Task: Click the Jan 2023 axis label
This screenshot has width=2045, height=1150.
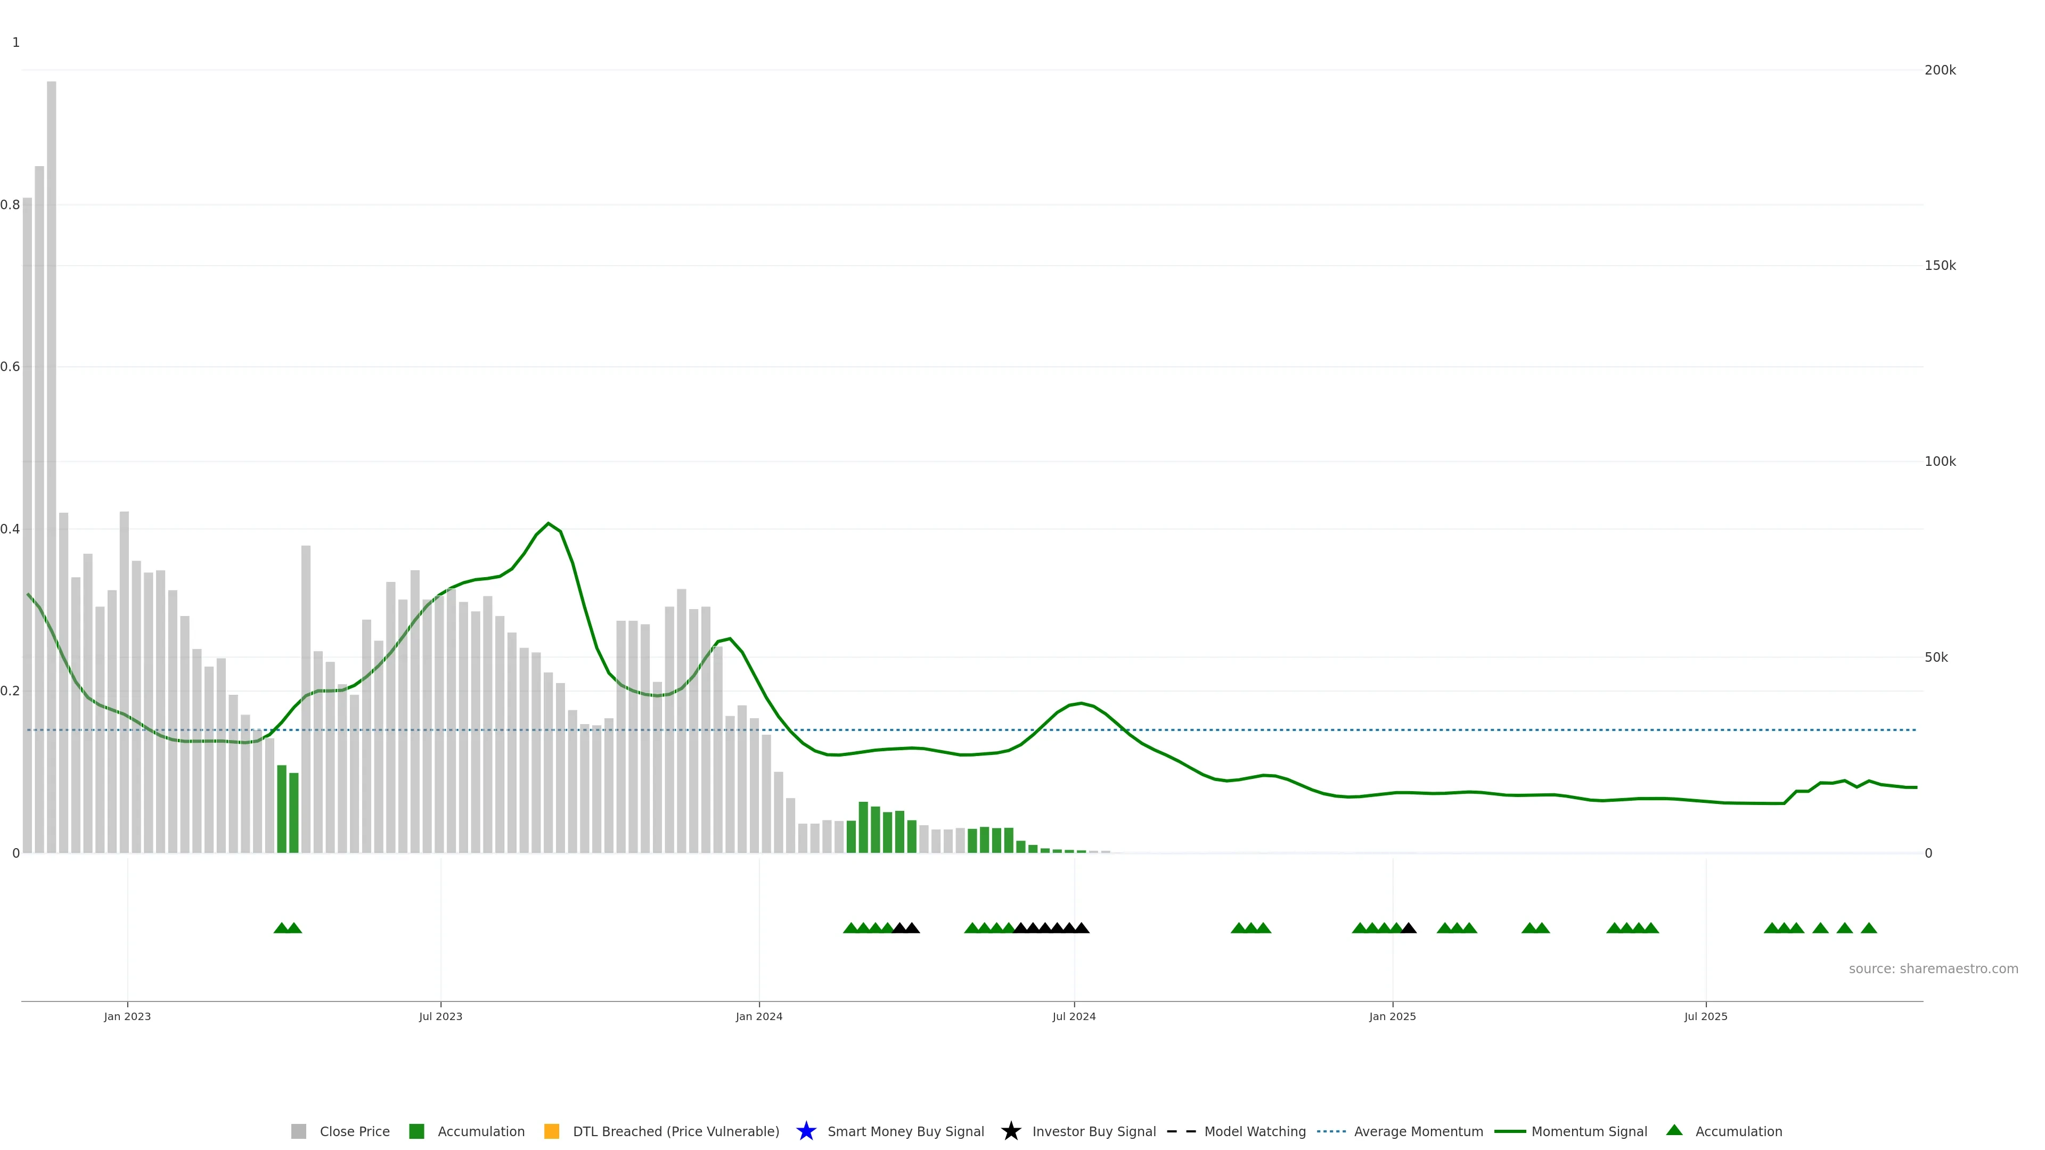Action: click(127, 1016)
